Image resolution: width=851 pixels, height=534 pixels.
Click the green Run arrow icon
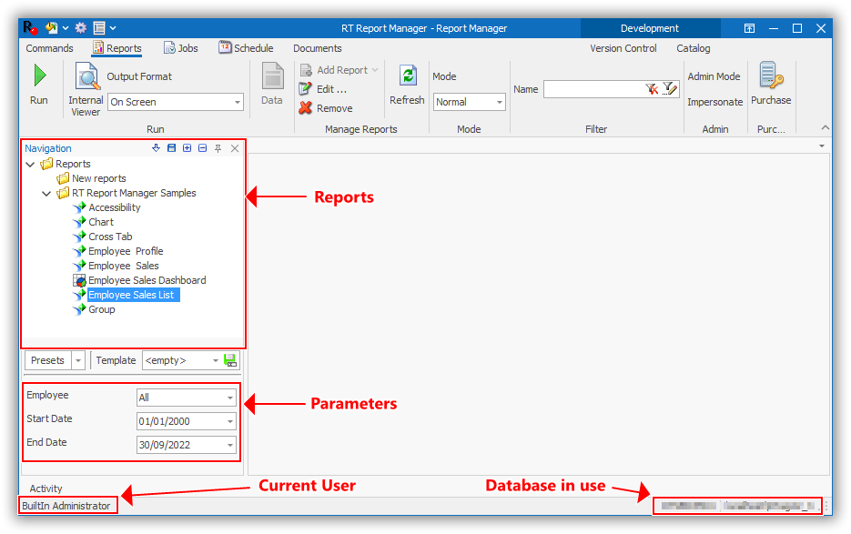pos(39,76)
